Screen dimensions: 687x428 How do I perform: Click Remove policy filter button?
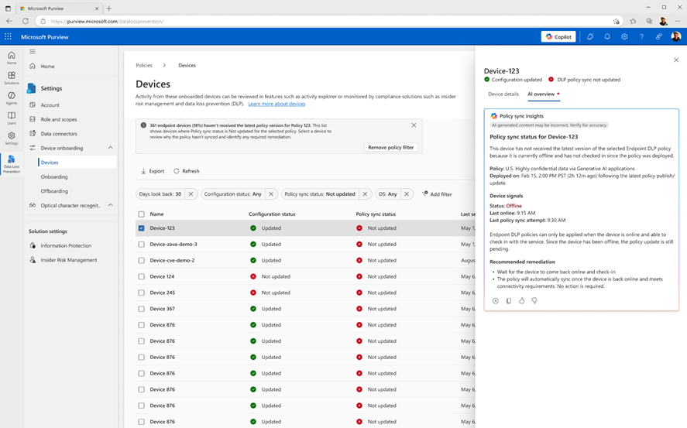coord(391,148)
